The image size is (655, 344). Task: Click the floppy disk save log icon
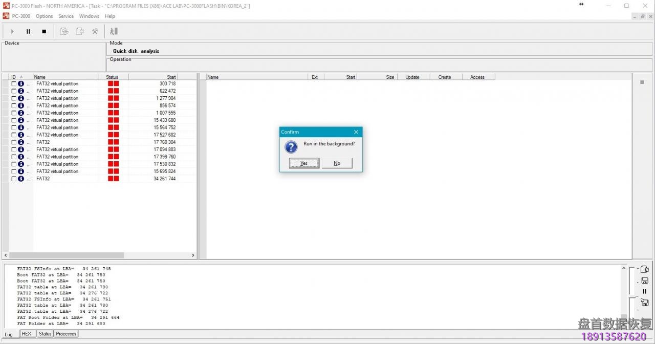(645, 281)
